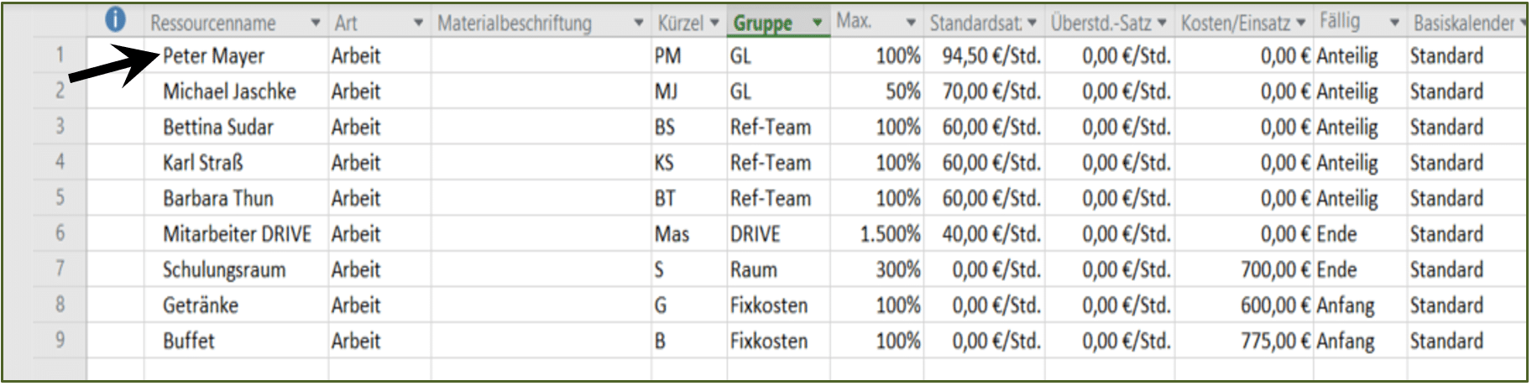Open the Fällig column dropdown arrow
Viewport: 1532px width, 386px height.
point(1394,23)
